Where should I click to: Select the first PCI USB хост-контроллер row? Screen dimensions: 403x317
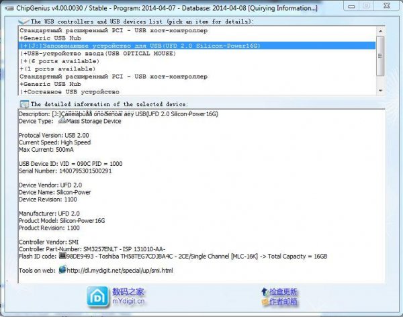click(x=197, y=31)
